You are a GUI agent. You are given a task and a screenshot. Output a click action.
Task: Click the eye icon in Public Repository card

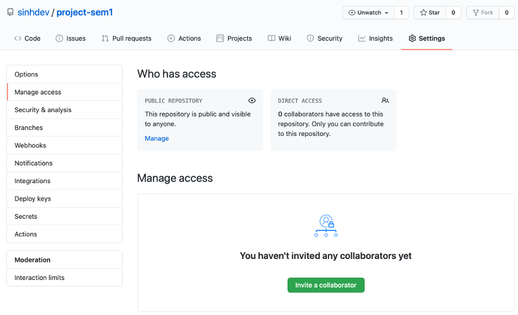252,100
